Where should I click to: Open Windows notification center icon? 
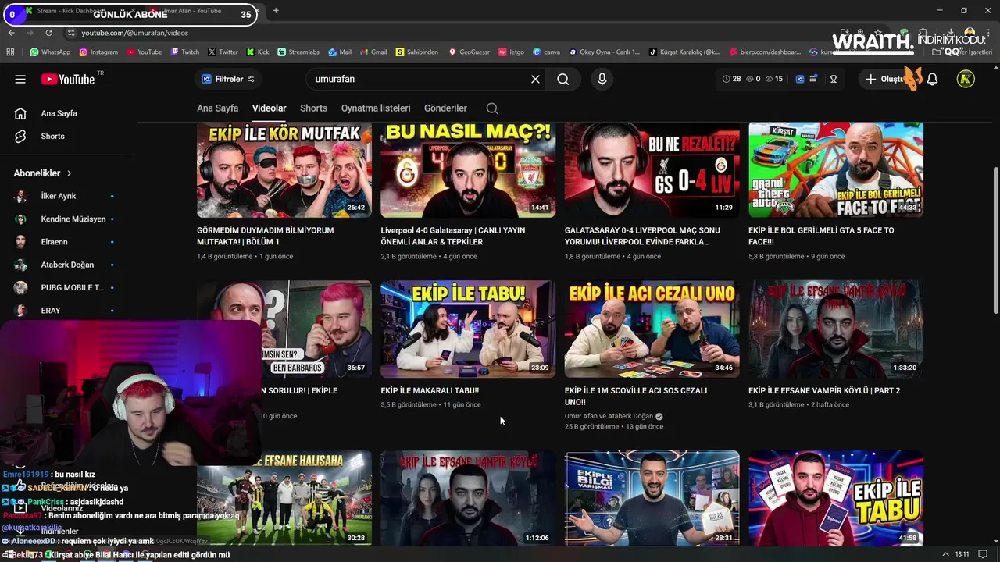[x=984, y=554]
